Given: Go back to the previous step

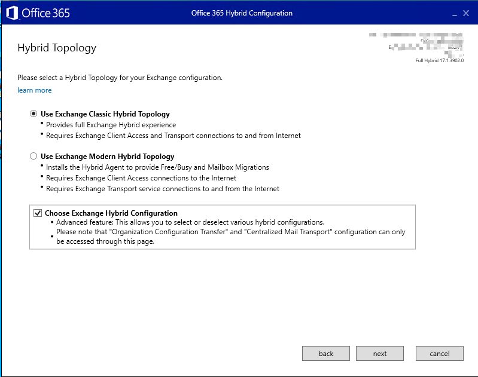Looking at the screenshot, I should click(326, 353).
